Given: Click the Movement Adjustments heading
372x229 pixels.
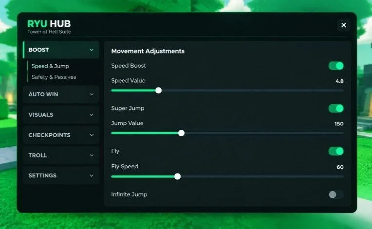Looking at the screenshot, I should pyautogui.click(x=148, y=51).
